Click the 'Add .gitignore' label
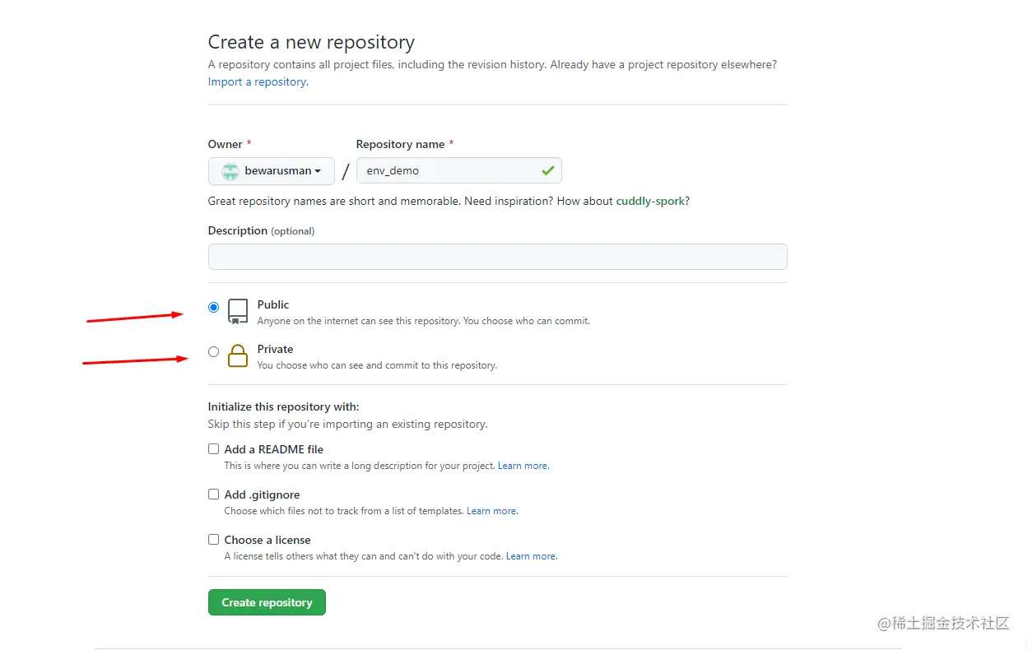This screenshot has height=650, width=1028. (x=262, y=494)
